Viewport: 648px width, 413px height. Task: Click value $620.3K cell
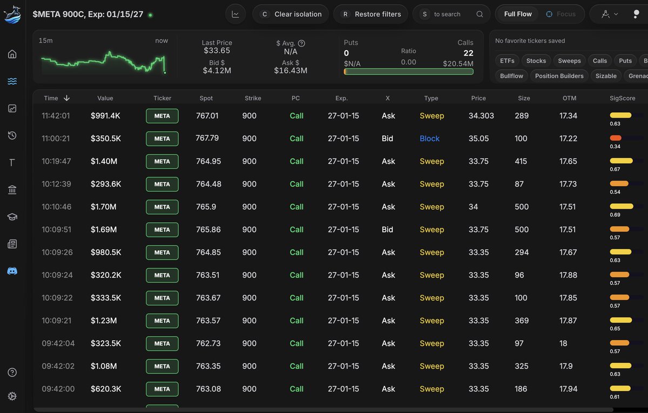(105, 389)
